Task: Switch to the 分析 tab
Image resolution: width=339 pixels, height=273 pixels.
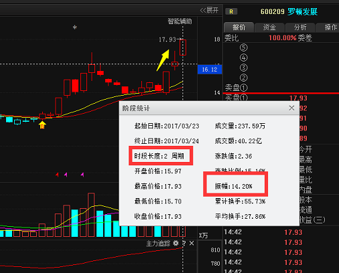Action: pos(300,27)
